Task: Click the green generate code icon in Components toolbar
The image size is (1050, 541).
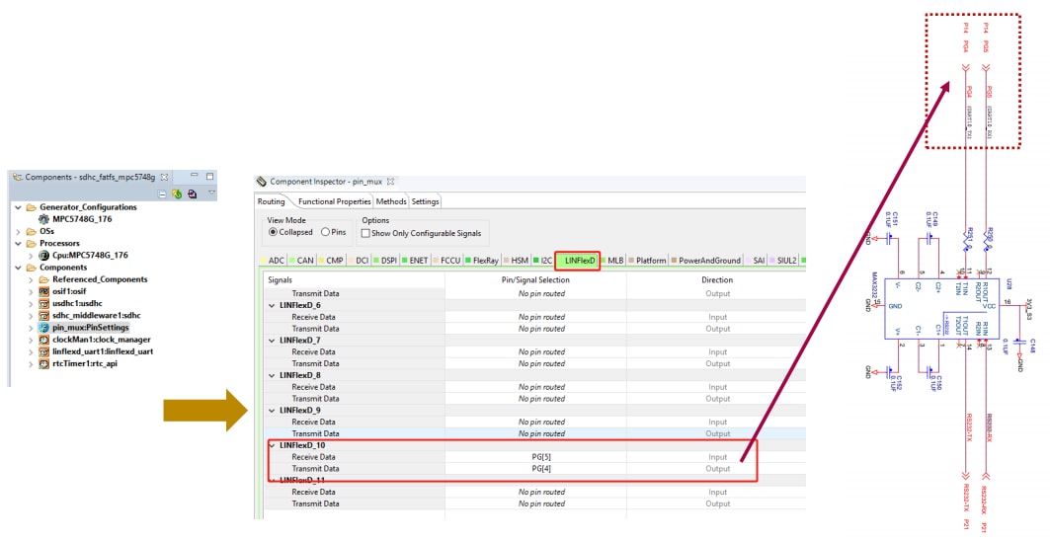Action: pos(177,193)
